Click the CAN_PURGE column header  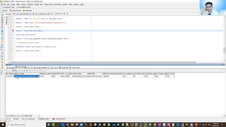(x=137, y=74)
